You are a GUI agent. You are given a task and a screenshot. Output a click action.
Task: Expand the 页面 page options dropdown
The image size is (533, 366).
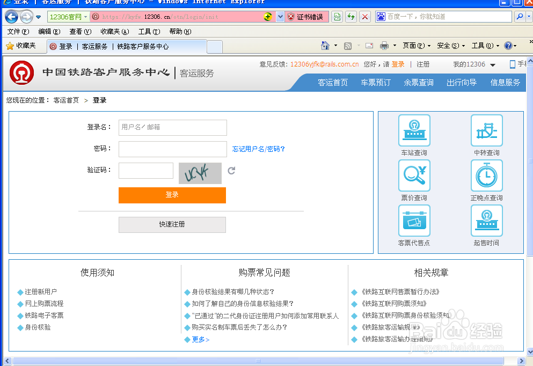(x=417, y=46)
